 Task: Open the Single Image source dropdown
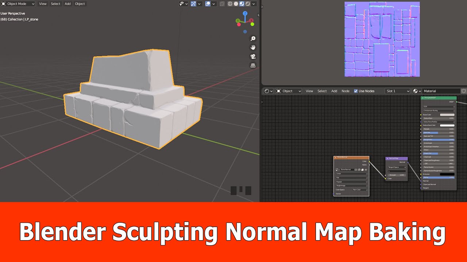click(352, 186)
